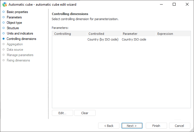Cancel the cube edit wizard
The height and width of the screenshot is (132, 194).
[x=179, y=126]
